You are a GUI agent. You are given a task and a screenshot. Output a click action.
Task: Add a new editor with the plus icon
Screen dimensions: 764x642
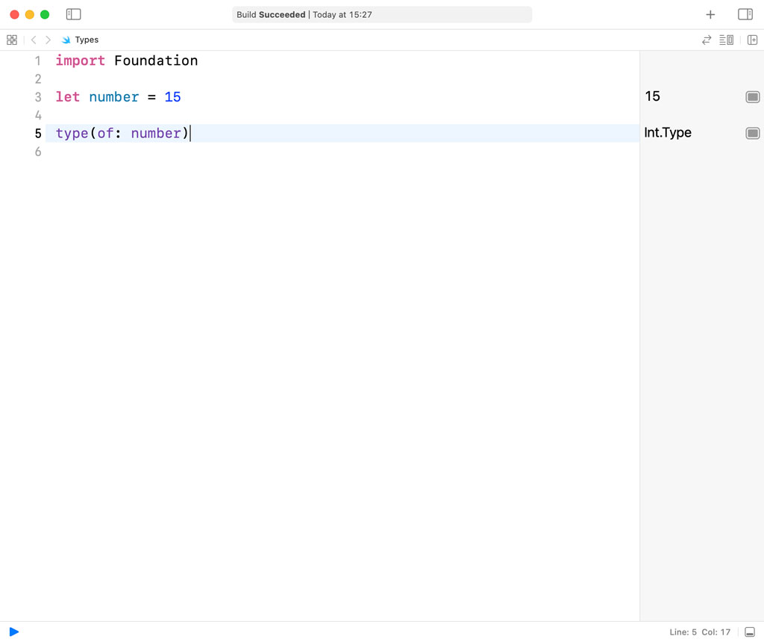pyautogui.click(x=753, y=40)
